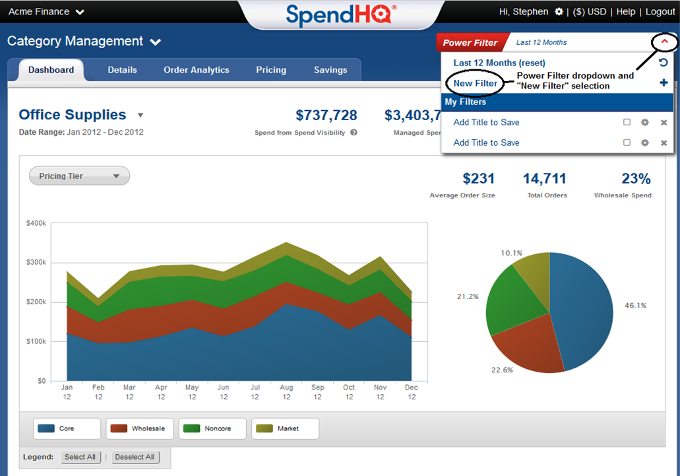Select Last 12 Months (reset) option
This screenshot has width=680, height=476.
tap(499, 63)
